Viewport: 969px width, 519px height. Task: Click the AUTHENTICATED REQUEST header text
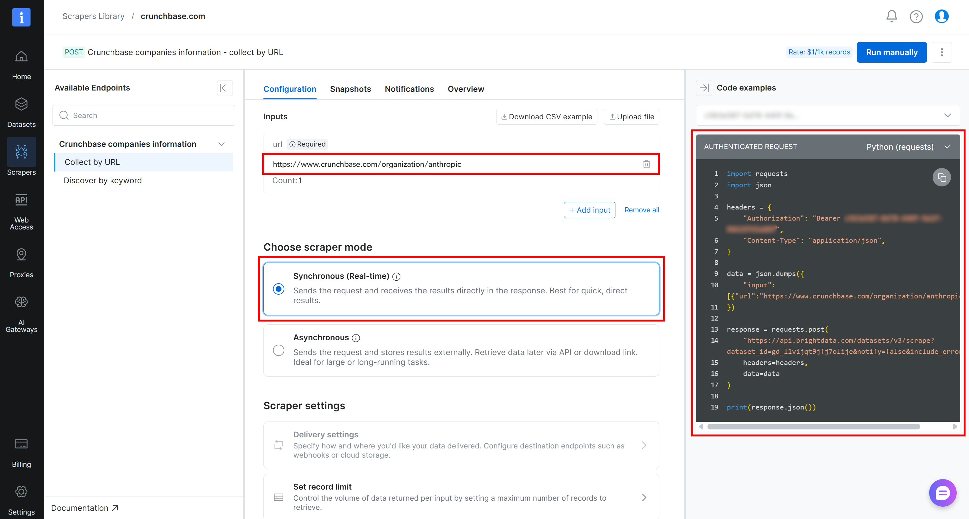[750, 147]
